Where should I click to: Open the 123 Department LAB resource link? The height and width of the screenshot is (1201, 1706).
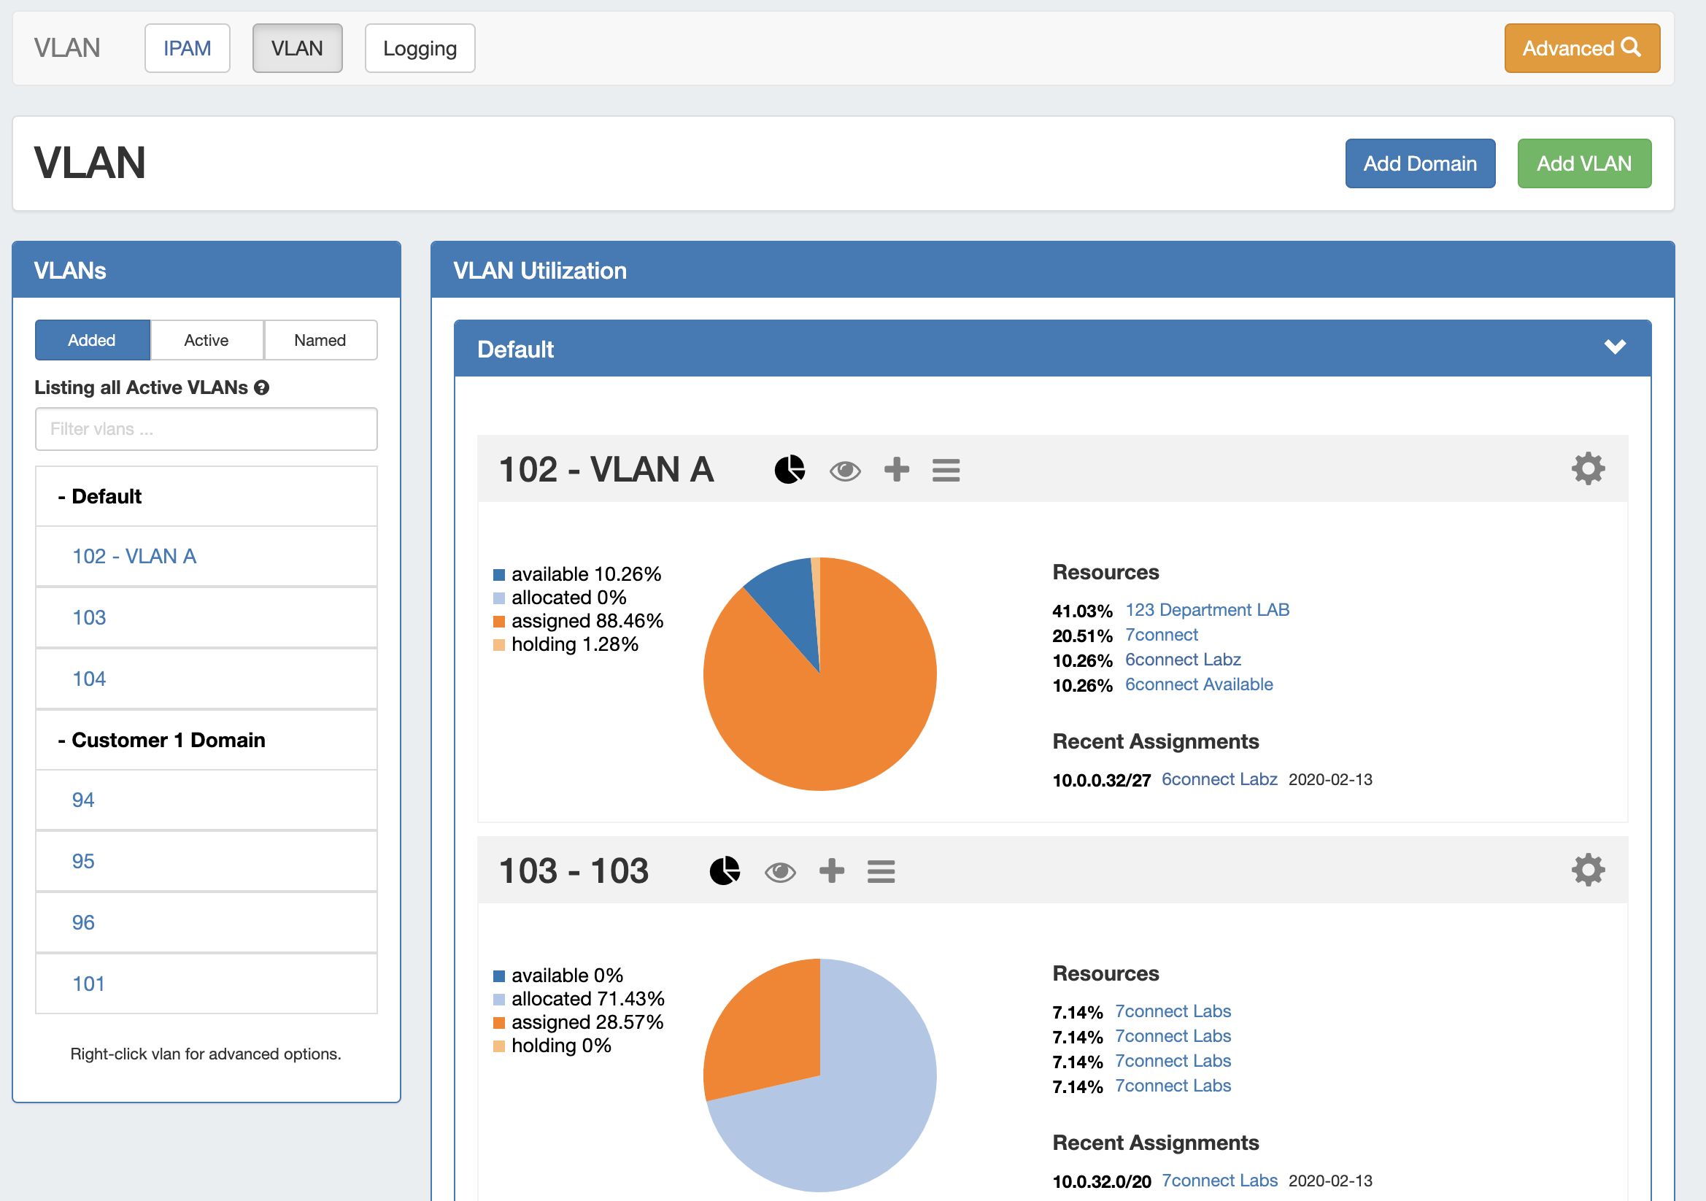tap(1207, 610)
